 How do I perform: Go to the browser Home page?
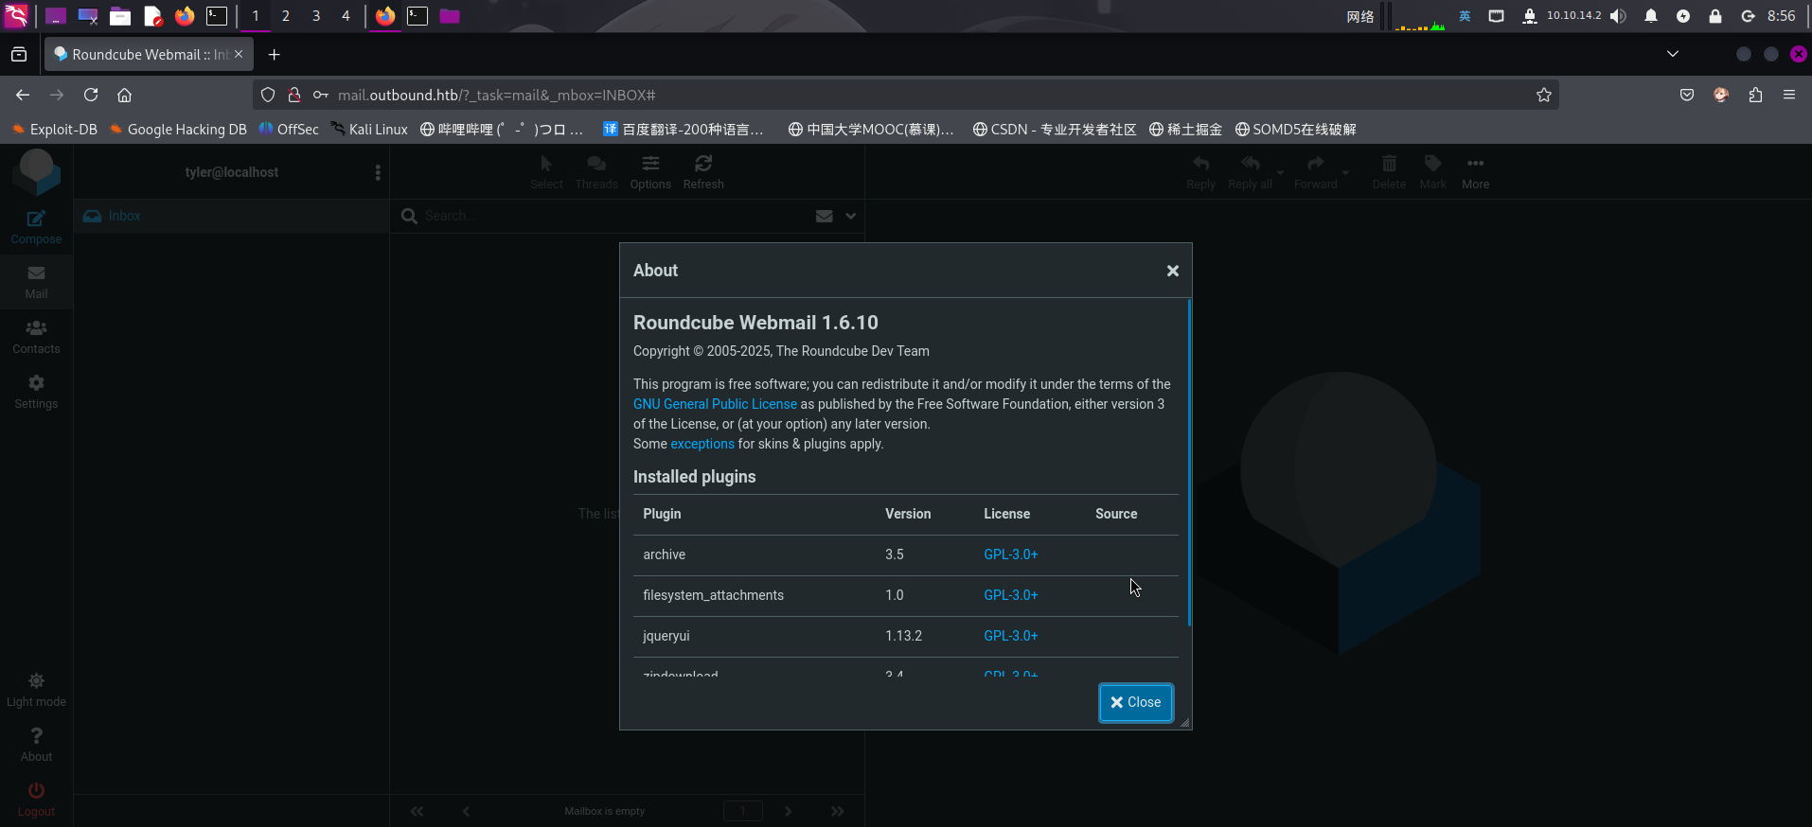pyautogui.click(x=124, y=95)
